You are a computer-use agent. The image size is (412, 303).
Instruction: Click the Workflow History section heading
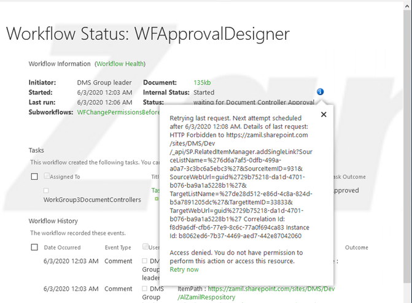(53, 221)
